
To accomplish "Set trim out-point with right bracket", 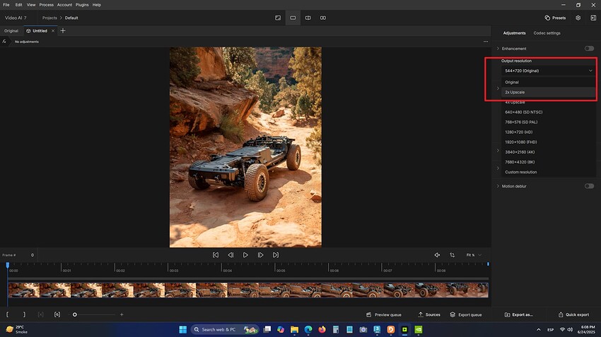I will point(24,314).
